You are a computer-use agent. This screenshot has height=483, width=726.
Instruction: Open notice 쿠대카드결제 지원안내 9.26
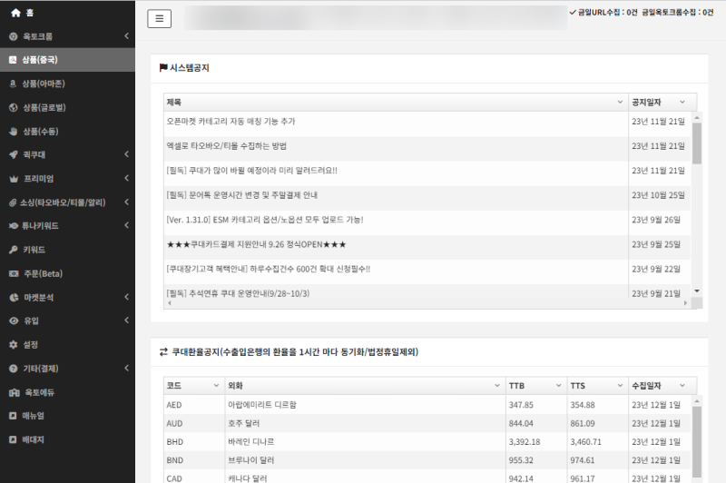256,244
